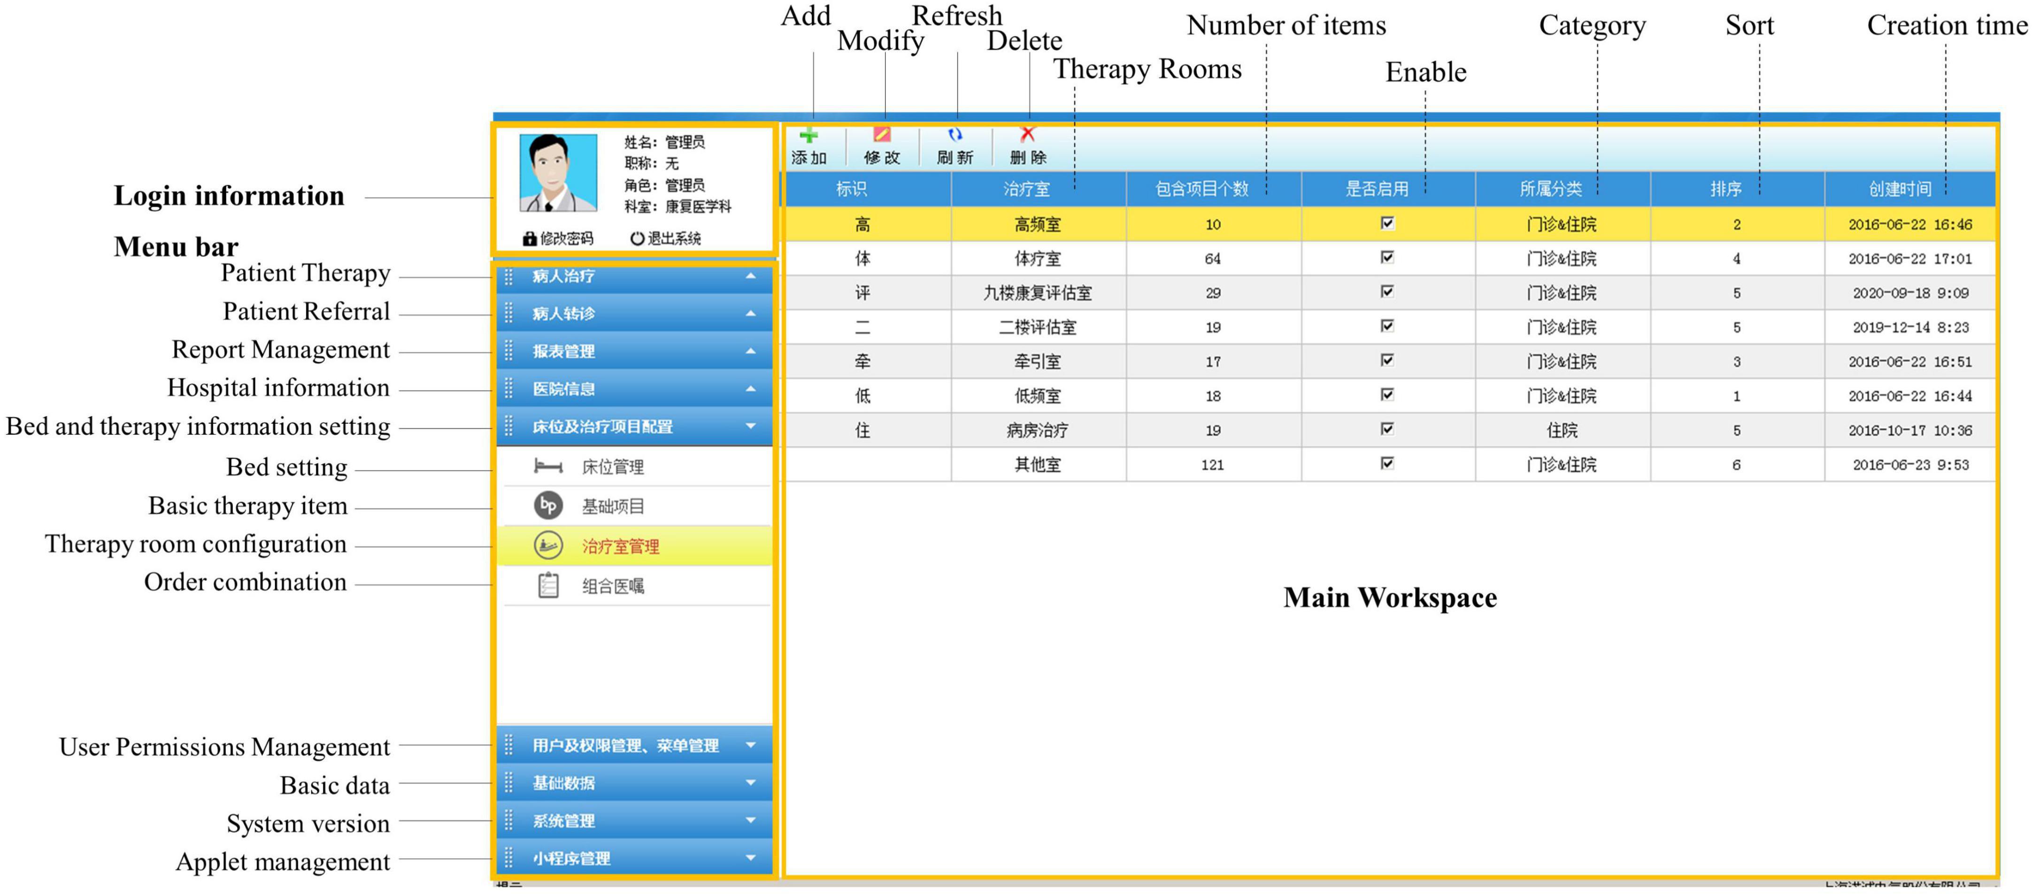
Task: Toggle enable checkbox for 体疗室 row
Action: point(1387,257)
